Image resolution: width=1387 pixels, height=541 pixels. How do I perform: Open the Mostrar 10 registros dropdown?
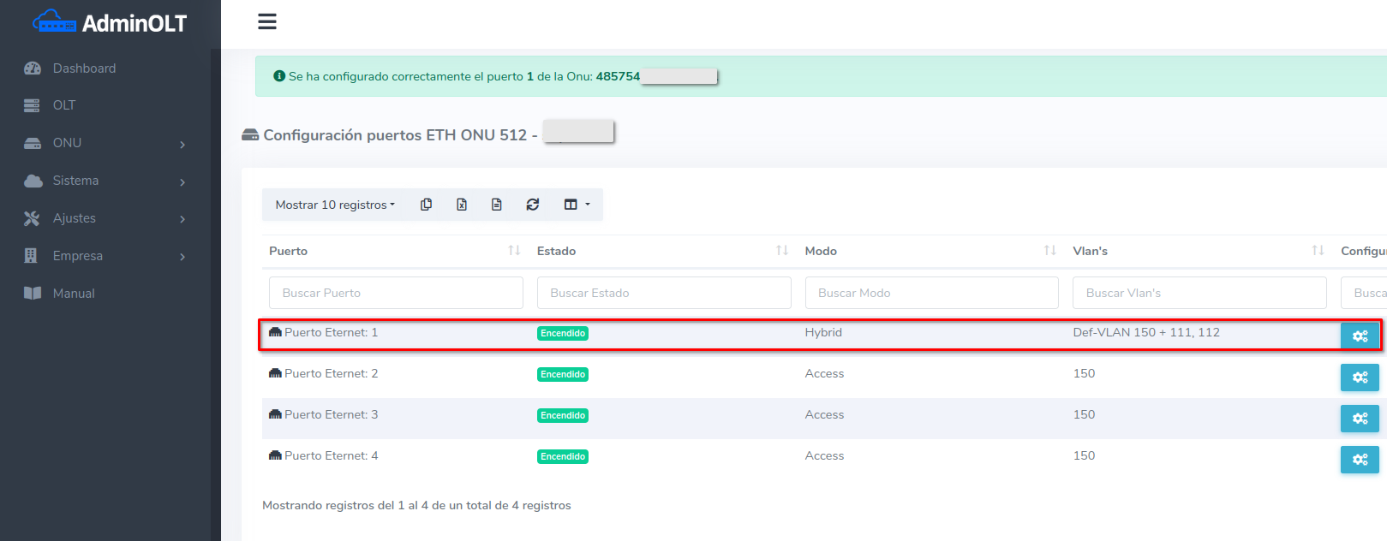[x=335, y=205]
